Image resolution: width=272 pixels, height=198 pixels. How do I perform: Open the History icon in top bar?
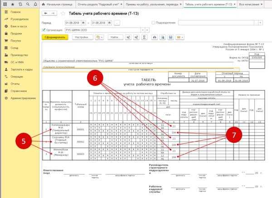pyautogui.click(x=20, y=4)
